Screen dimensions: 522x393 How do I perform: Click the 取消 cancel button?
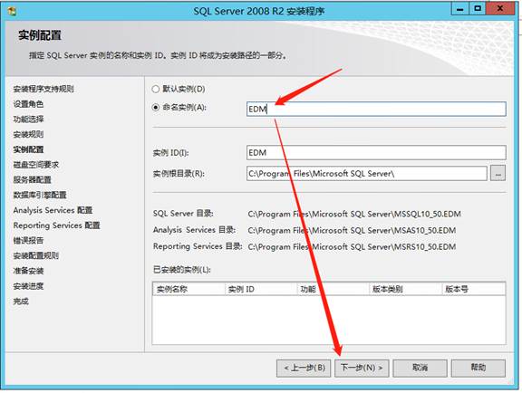click(x=420, y=368)
